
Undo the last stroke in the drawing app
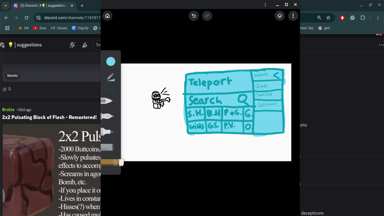coord(194,16)
